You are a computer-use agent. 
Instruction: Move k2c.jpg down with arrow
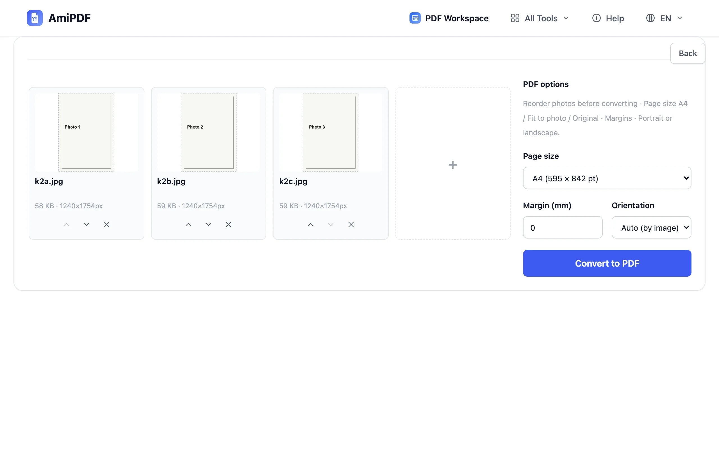click(x=331, y=224)
